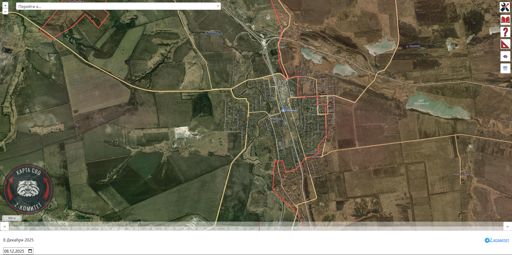Open the red book legend icon
This screenshot has height=255, width=512.
pos(505,20)
